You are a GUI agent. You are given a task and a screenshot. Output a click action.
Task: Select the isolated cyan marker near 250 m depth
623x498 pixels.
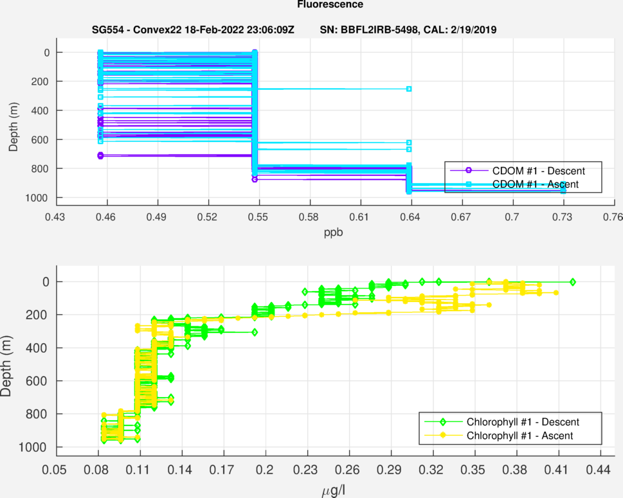[x=409, y=89]
